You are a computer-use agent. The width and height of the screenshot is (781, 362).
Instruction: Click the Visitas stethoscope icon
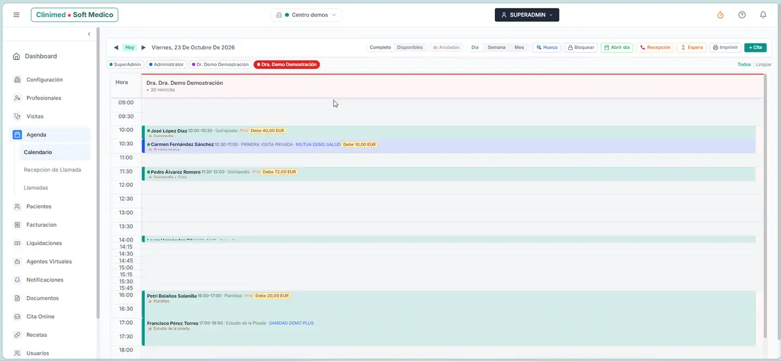(x=18, y=117)
